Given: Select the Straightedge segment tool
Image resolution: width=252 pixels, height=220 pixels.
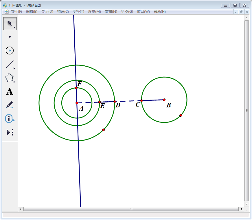Looking at the screenshot, I should coord(10,64).
